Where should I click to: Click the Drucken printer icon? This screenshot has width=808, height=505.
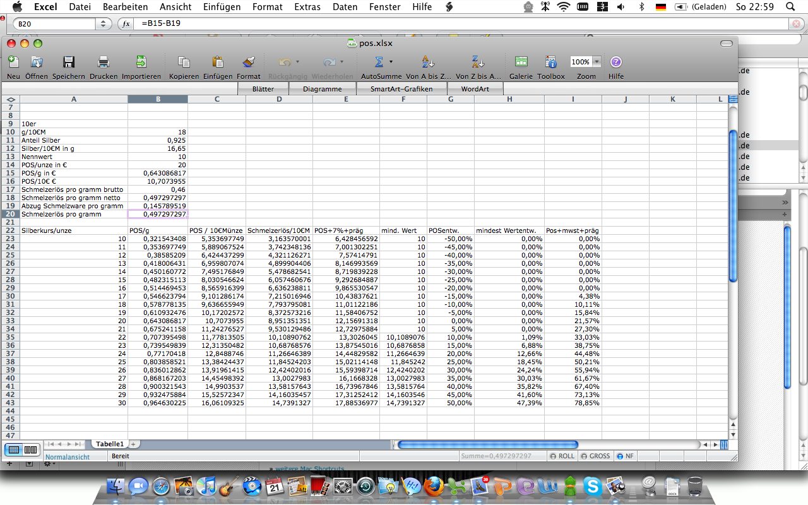104,62
